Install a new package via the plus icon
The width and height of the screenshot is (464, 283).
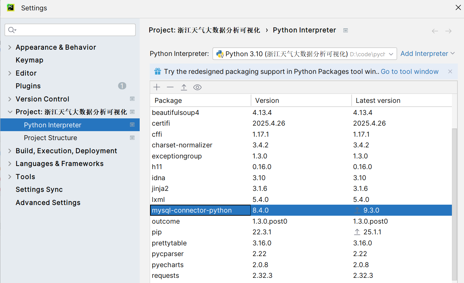[157, 87]
